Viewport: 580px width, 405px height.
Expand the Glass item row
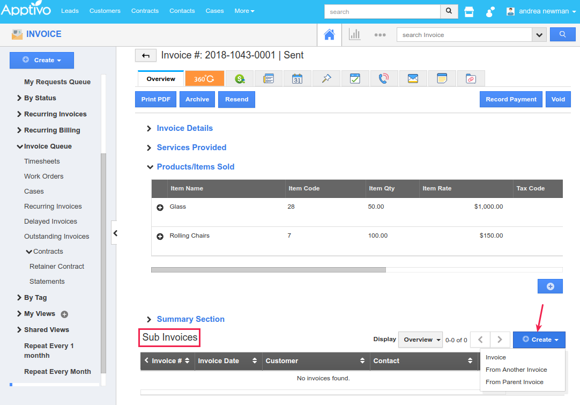(x=160, y=208)
